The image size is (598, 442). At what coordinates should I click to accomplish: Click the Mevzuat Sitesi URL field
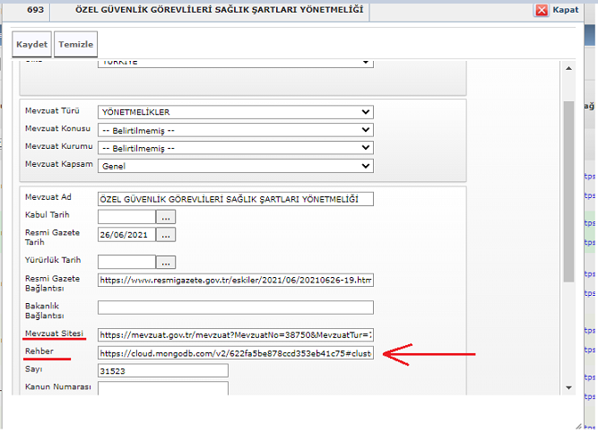point(235,335)
